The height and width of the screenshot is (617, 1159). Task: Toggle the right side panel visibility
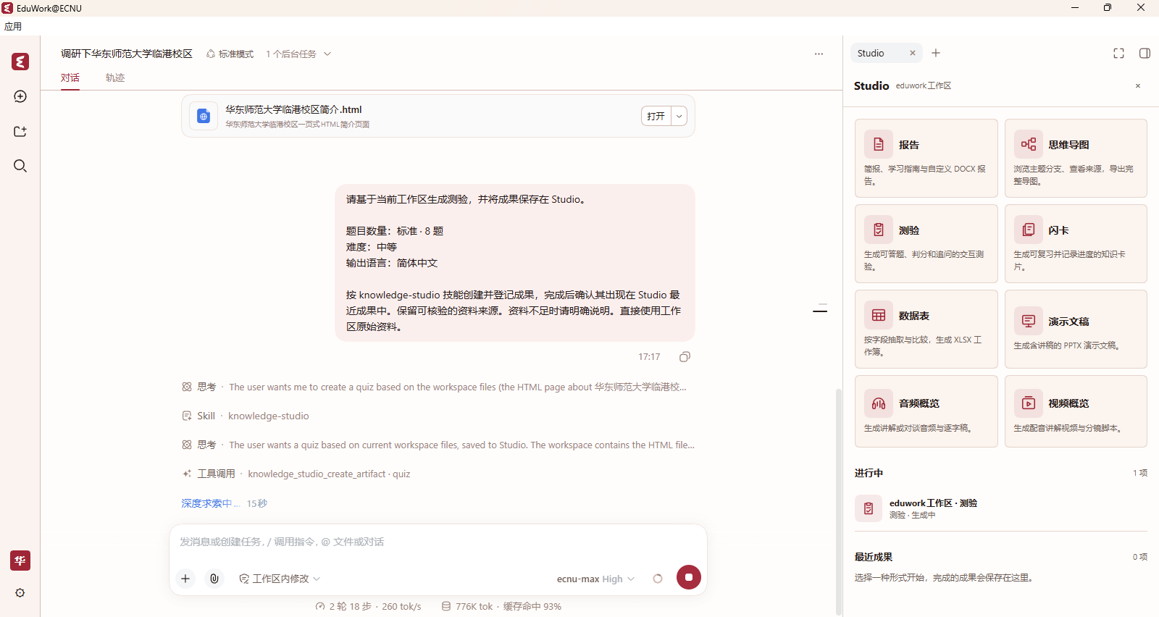pos(1145,53)
